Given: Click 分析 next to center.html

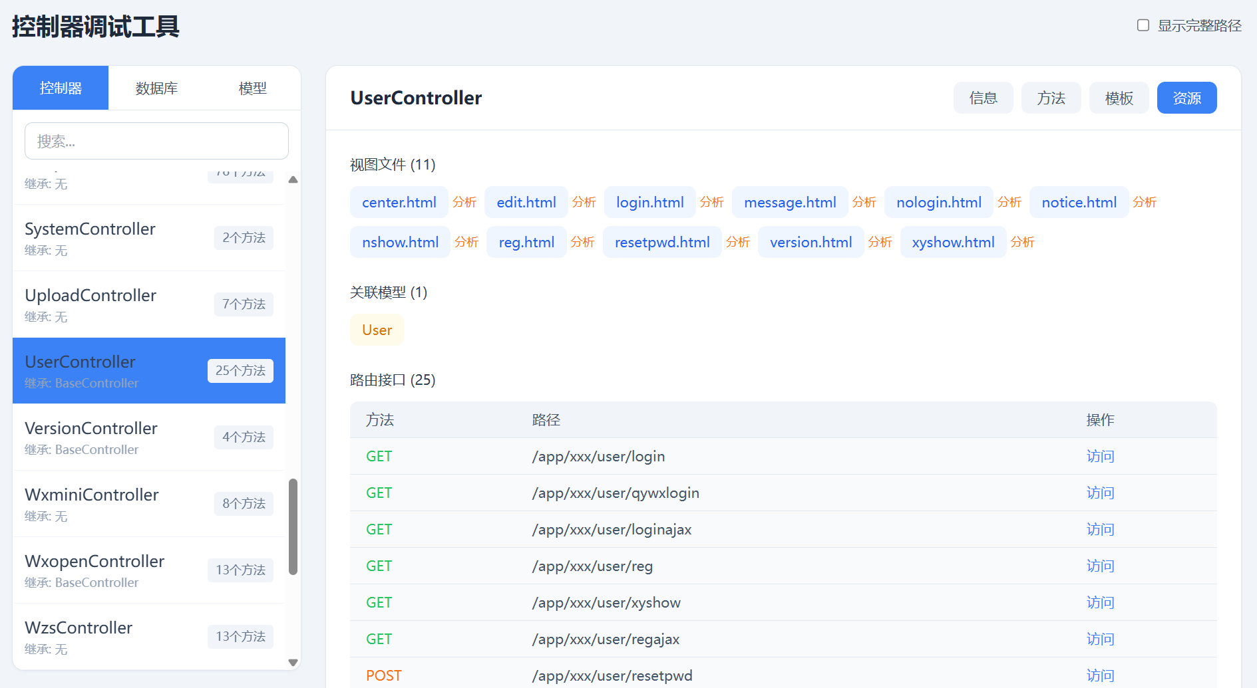Looking at the screenshot, I should tap(464, 203).
